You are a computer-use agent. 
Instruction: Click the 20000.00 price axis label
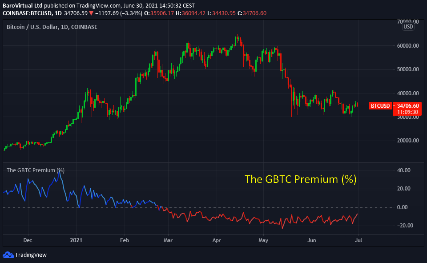click(408, 140)
